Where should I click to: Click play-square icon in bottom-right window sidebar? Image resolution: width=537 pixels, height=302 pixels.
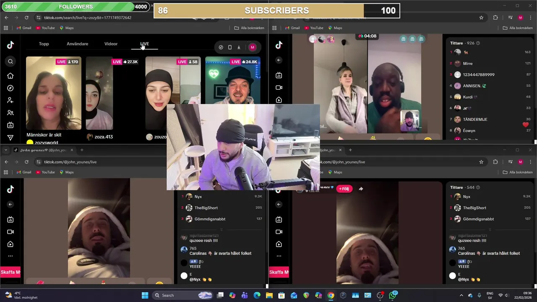279,244
